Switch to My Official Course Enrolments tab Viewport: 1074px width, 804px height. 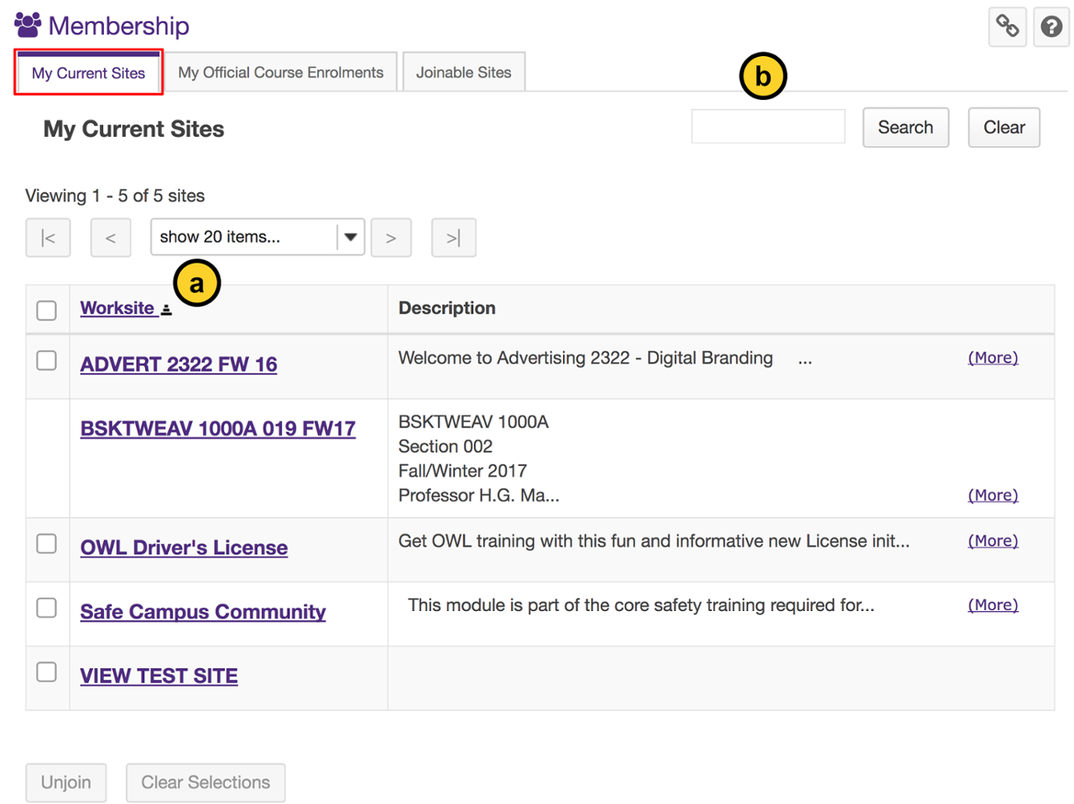pos(280,72)
